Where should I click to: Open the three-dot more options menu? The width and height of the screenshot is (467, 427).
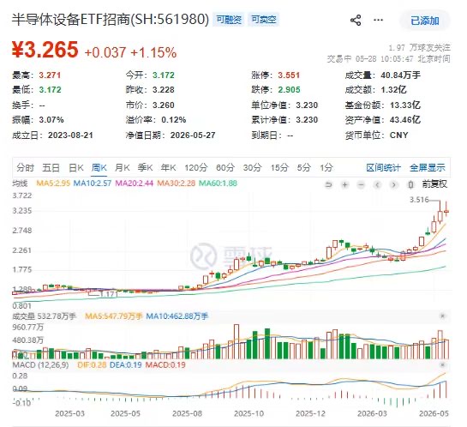(x=378, y=20)
